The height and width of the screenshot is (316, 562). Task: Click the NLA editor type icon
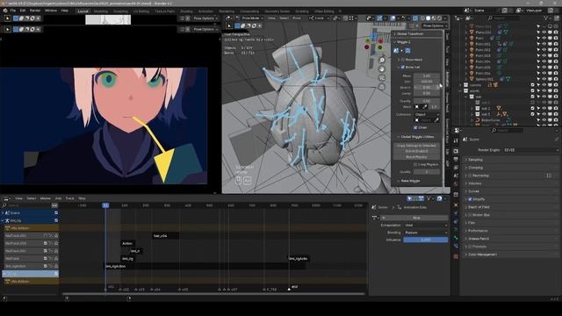coord(6,198)
